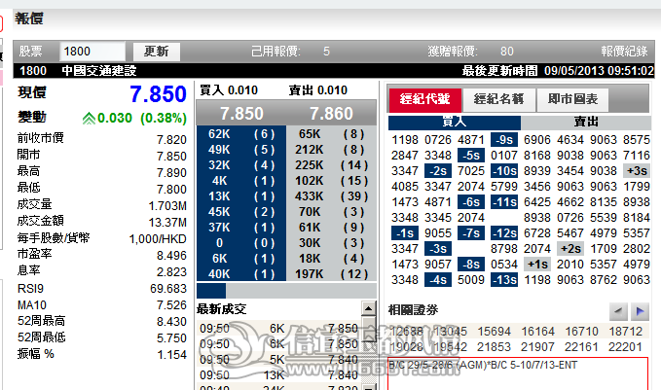Click the buy/sell ratio bar under the queue
The width and height of the screenshot is (661, 390).
point(286,290)
